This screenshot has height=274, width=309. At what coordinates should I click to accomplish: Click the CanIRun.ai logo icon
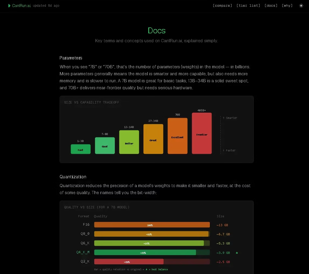pyautogui.click(x=9, y=6)
